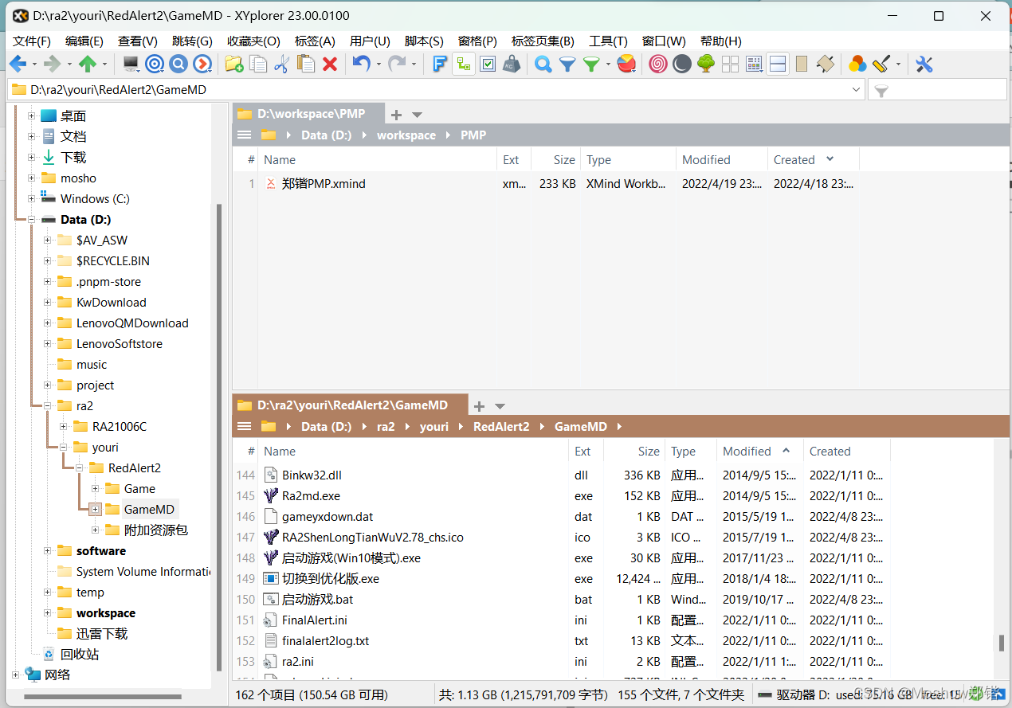Click the live filter box field
Screen dimensions: 1012x708
(937, 91)
